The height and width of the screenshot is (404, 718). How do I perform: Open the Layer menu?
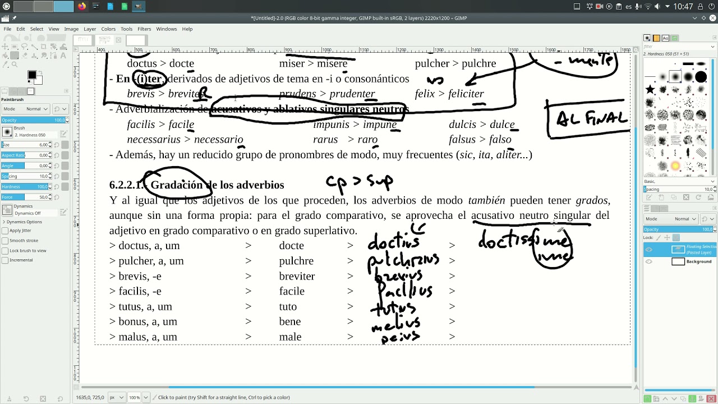(x=90, y=29)
